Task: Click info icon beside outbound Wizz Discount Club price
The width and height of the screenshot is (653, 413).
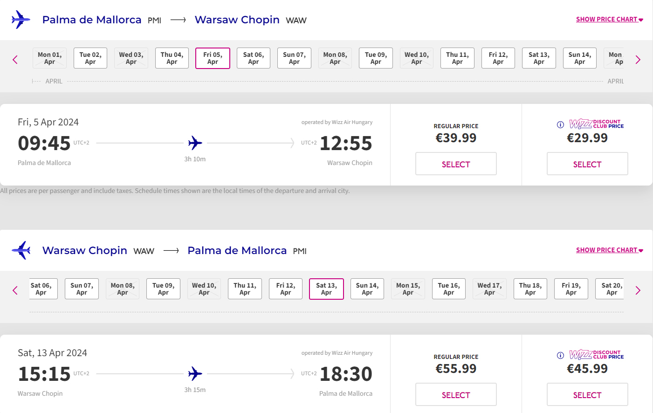Action: [560, 124]
